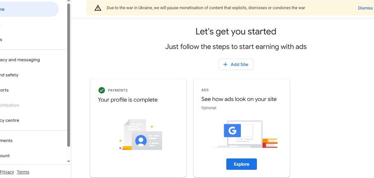Click the sidebar scroll down arrow
The image size is (374, 178).
click(x=68, y=161)
